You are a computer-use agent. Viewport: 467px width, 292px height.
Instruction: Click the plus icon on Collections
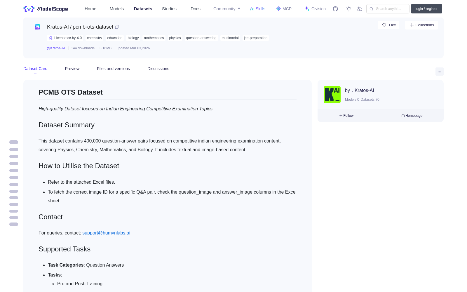(412, 25)
